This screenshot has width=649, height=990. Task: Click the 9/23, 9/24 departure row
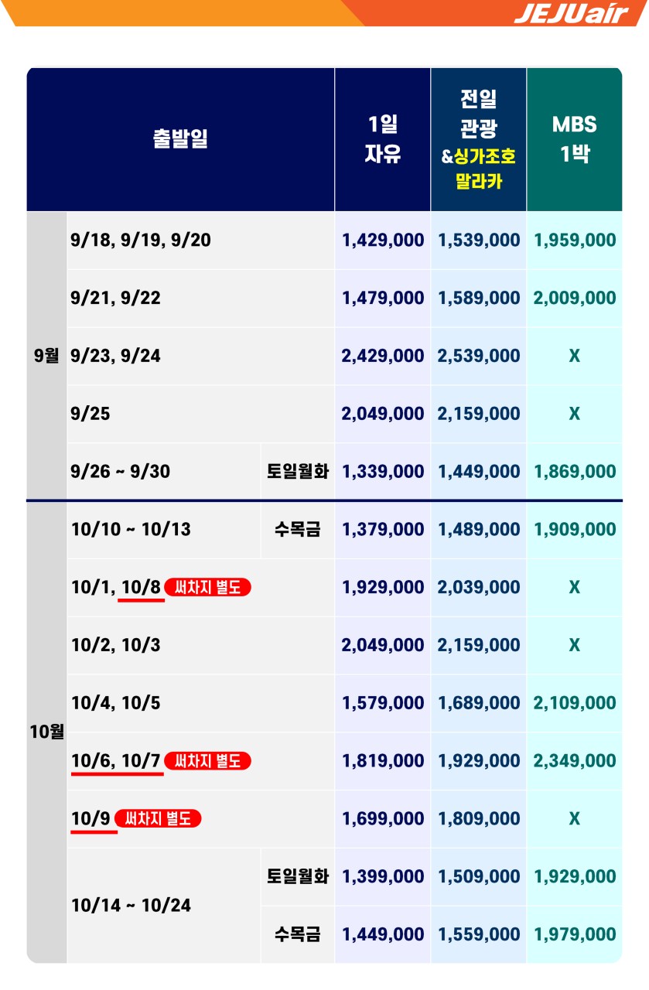(201, 356)
